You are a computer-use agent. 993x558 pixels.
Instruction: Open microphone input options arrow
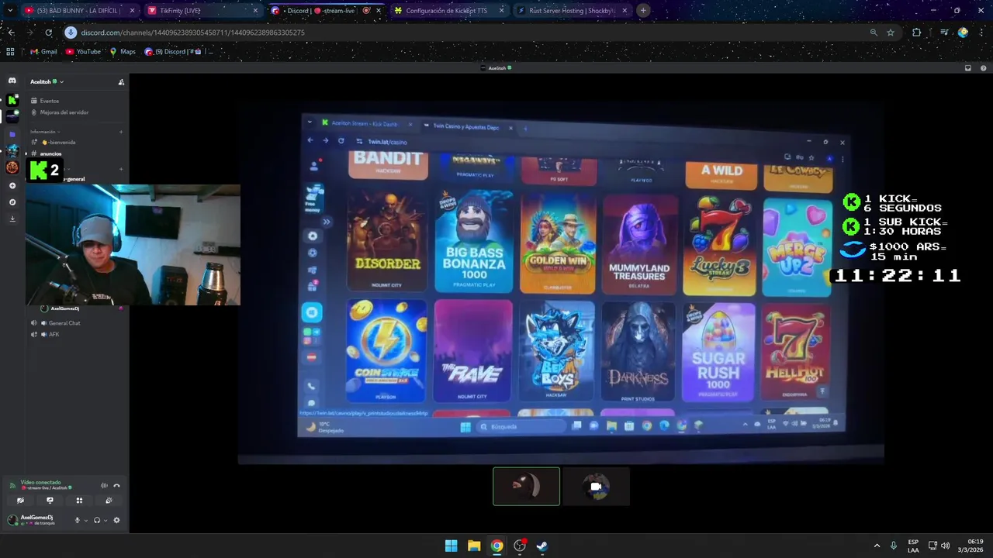pyautogui.click(x=85, y=520)
